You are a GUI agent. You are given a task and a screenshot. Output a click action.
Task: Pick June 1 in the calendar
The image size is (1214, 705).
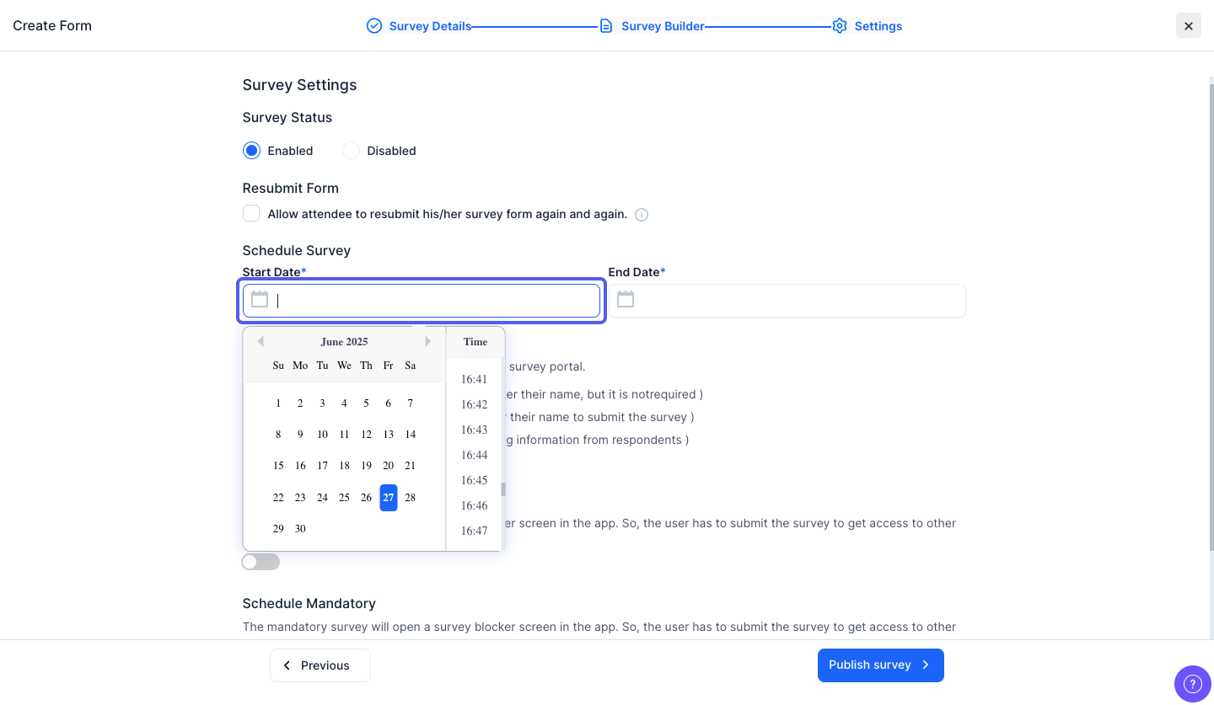pos(278,403)
